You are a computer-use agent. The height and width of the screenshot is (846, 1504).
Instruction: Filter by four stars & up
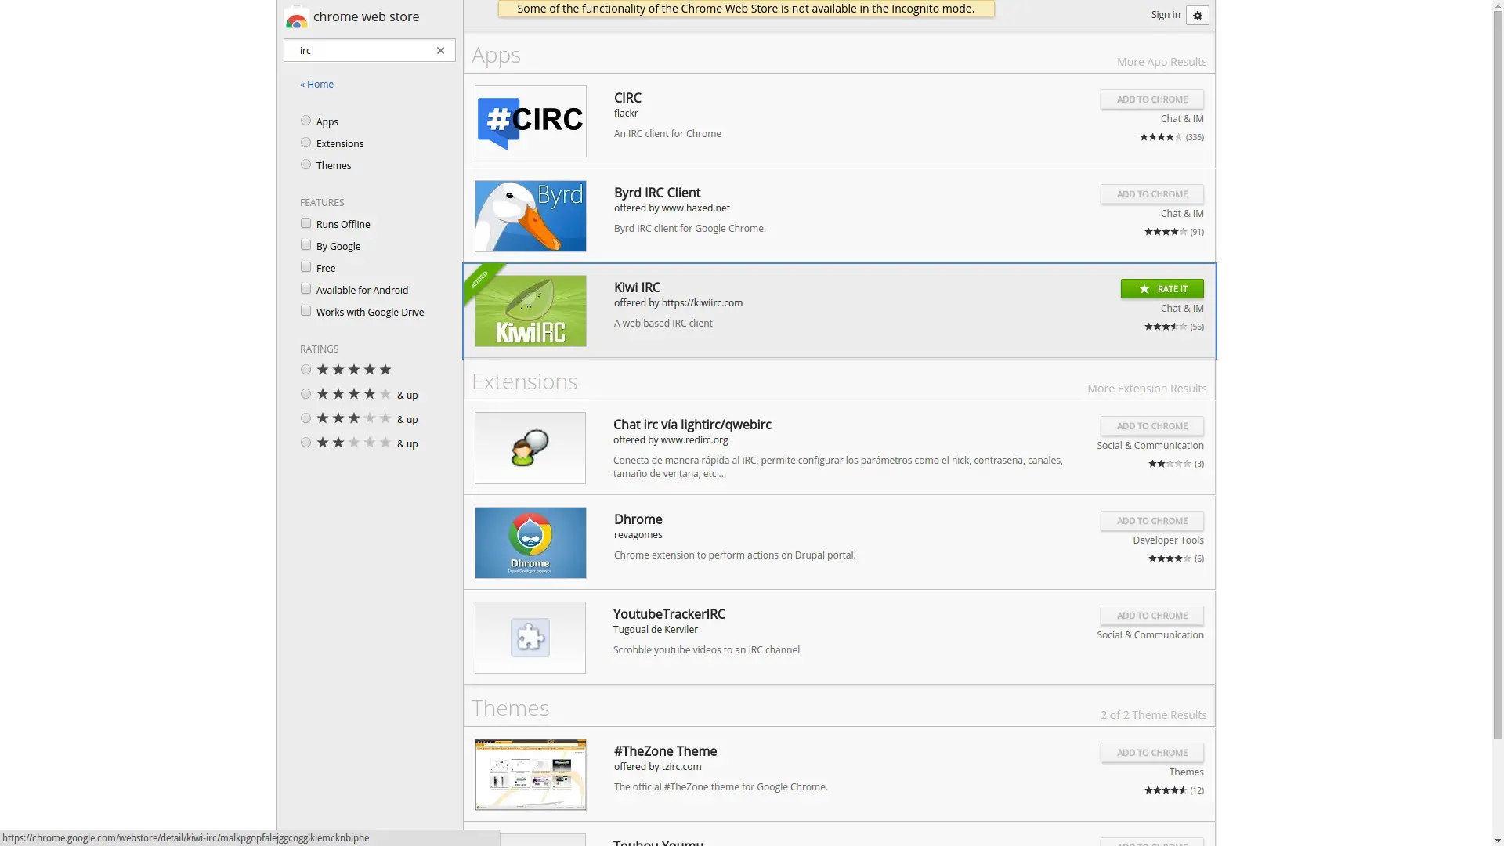[305, 394]
